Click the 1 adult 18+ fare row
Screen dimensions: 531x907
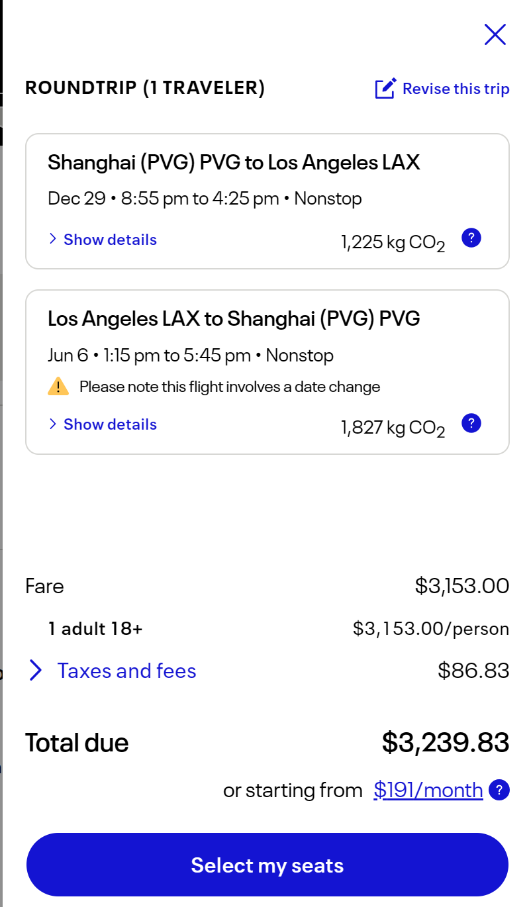[x=95, y=628]
